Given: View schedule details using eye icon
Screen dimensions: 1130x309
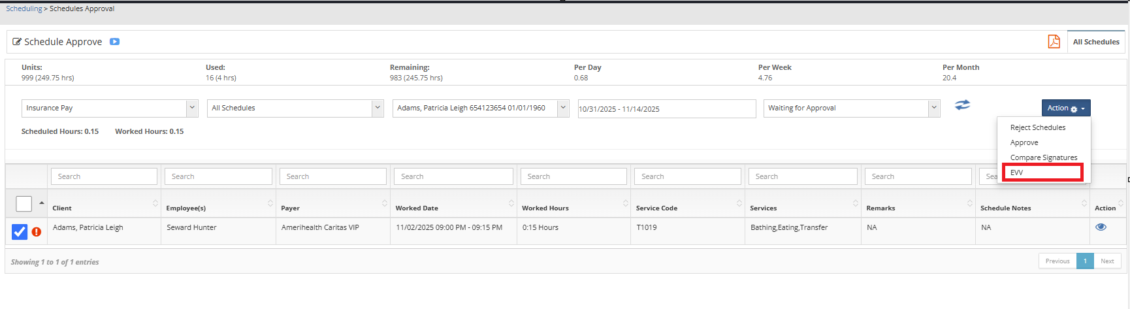Looking at the screenshot, I should tap(1101, 227).
